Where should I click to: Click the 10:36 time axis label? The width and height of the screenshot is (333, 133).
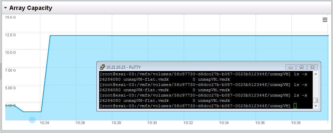(x=260, y=123)
